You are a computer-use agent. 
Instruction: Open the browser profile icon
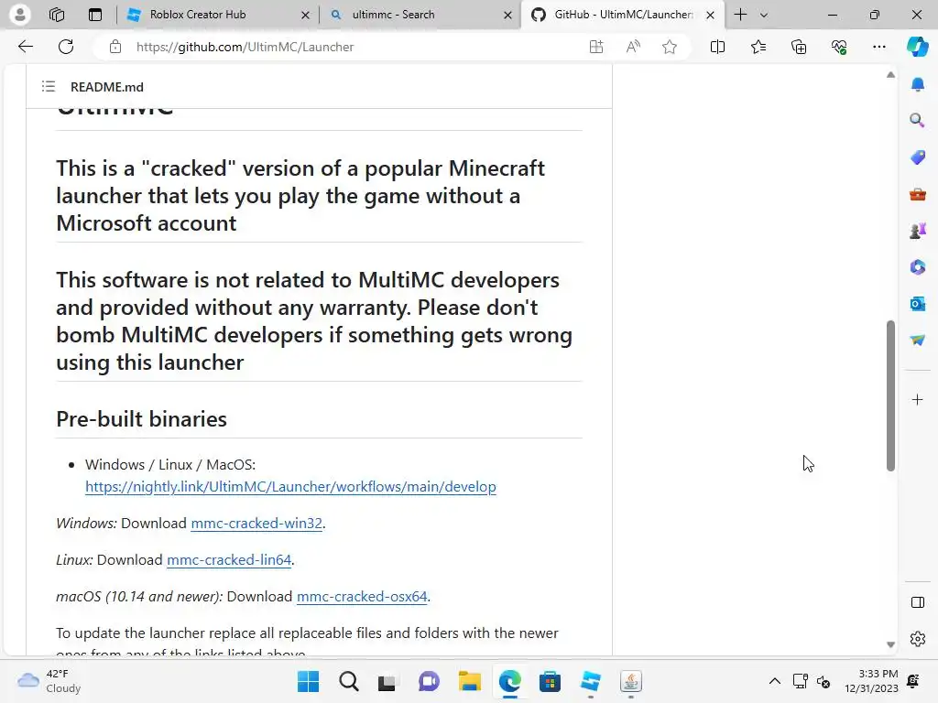coord(20,15)
